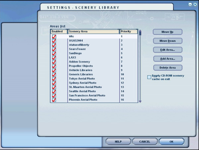Disable the LAX3 scenery checkbox

point(54,58)
